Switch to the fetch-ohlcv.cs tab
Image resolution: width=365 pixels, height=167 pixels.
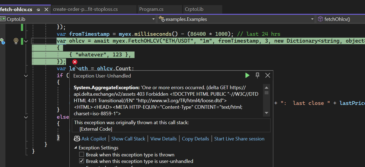[16, 9]
